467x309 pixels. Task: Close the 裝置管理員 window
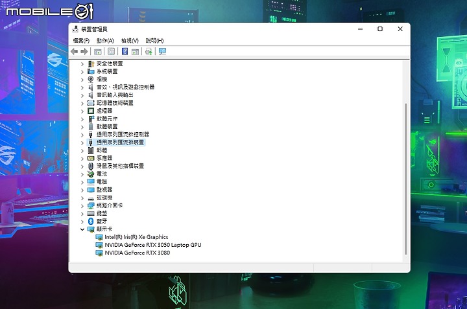pos(400,29)
